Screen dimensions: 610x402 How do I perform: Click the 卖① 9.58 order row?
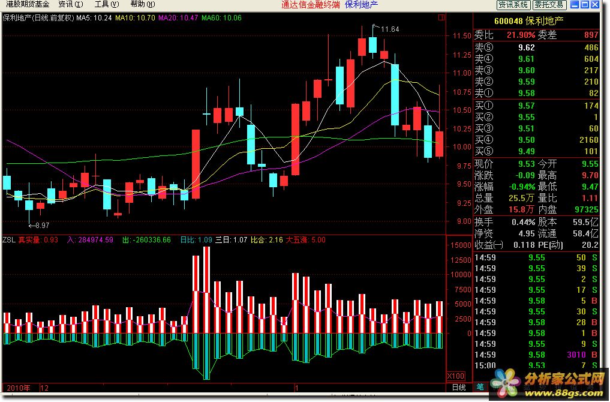click(x=536, y=93)
